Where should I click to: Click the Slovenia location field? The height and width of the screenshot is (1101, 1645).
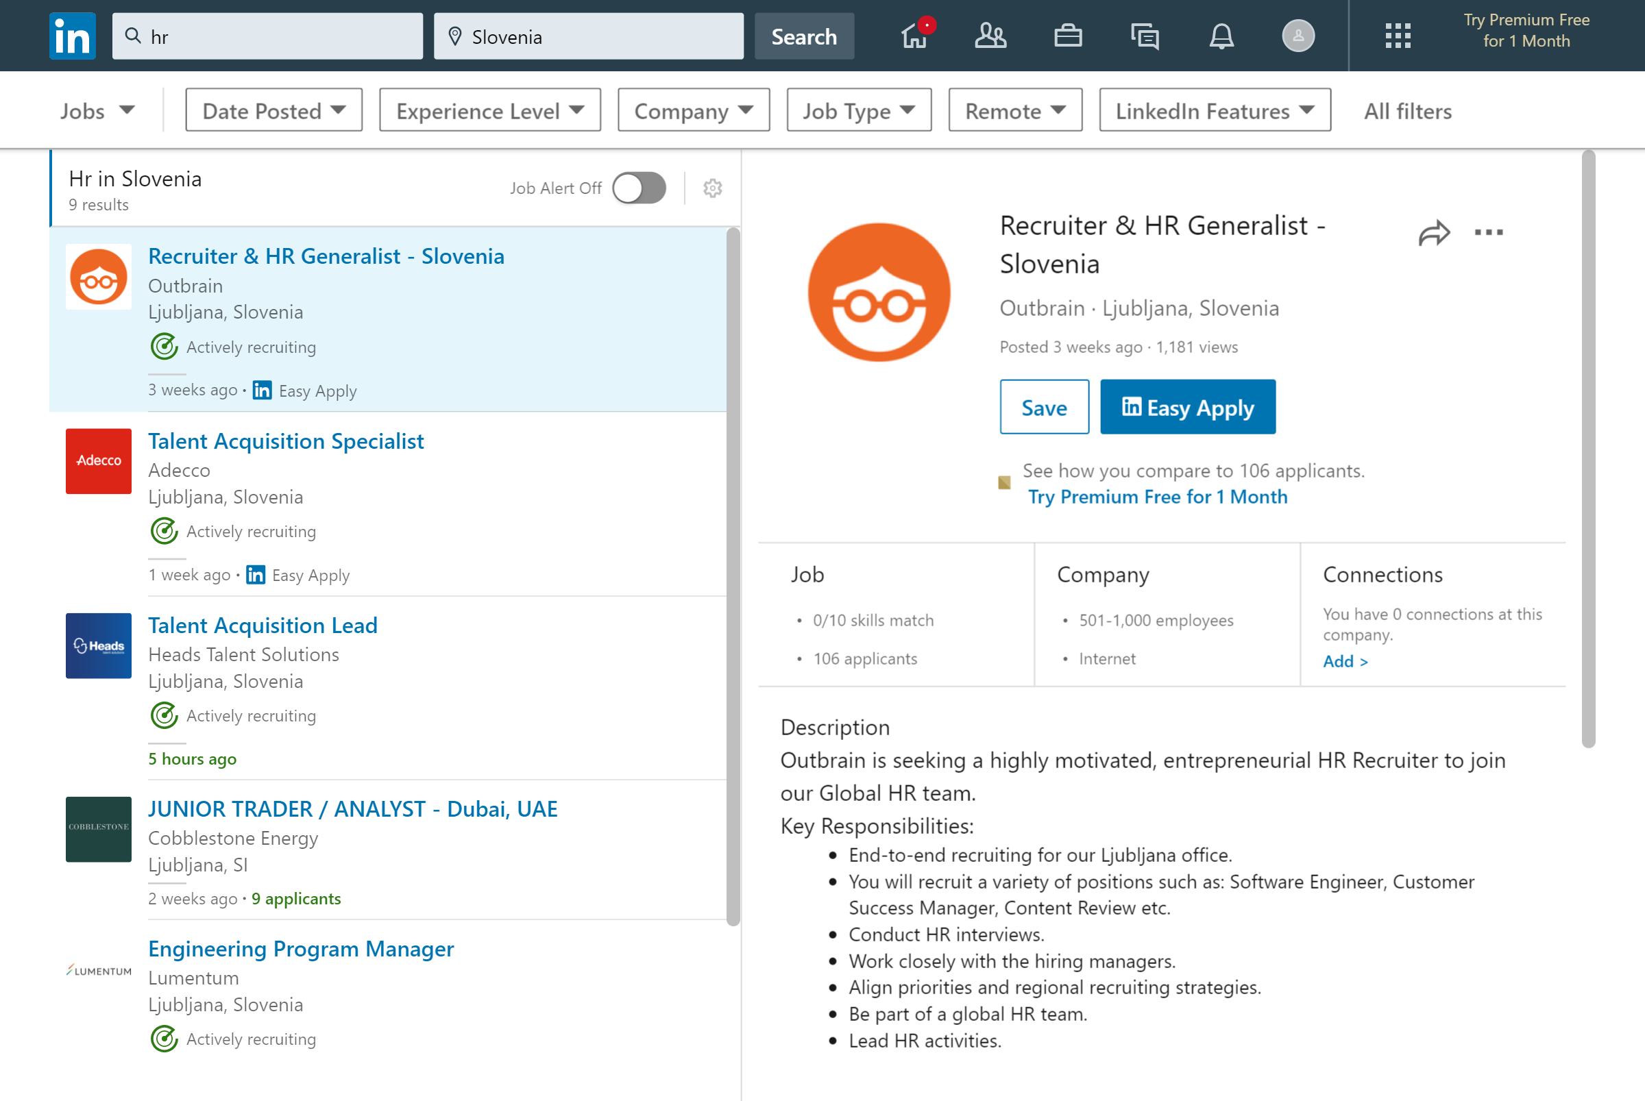(x=589, y=36)
